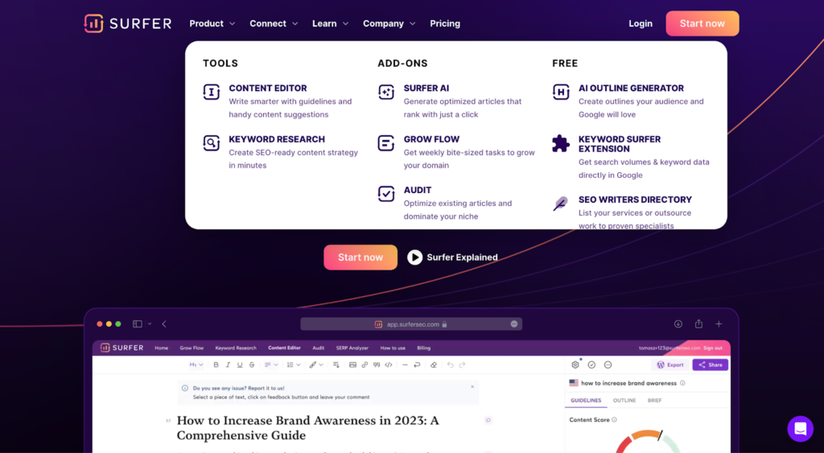Click the app.surferseo.com address bar
This screenshot has width=824, height=453.
click(x=411, y=324)
